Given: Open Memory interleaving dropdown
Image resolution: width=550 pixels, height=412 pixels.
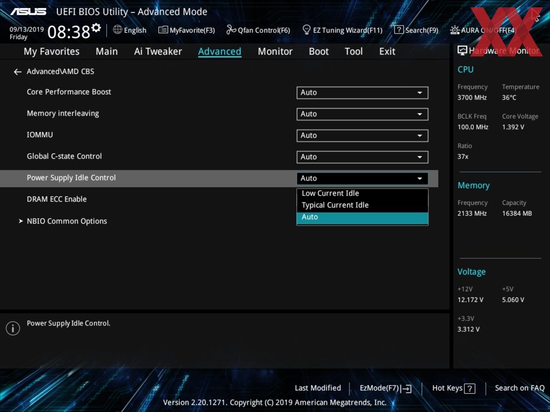Looking at the screenshot, I should coord(362,114).
